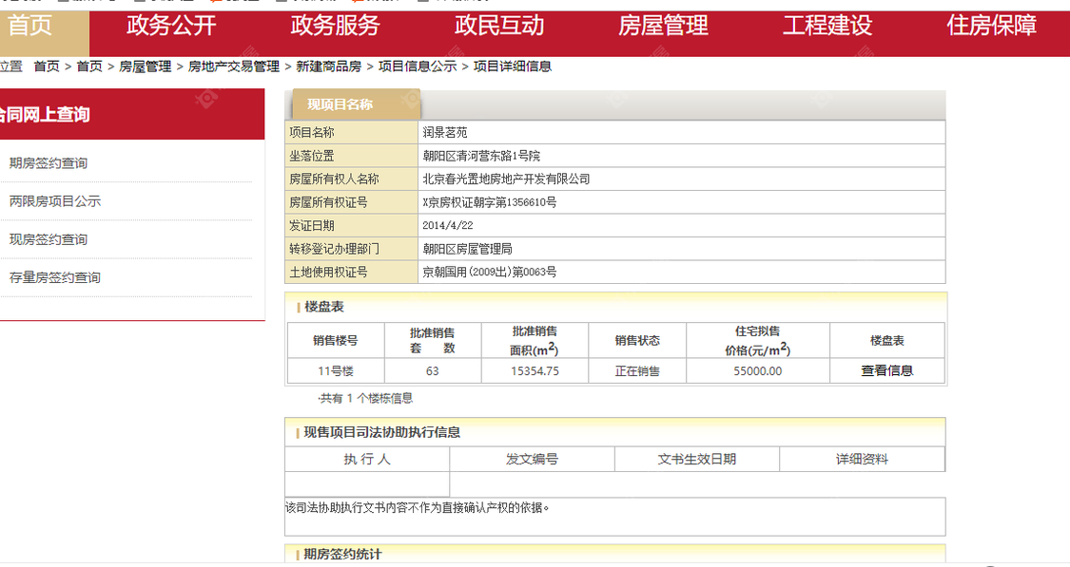
Task: Click certificate number X京房权证朝字第1356610号
Action: [489, 202]
